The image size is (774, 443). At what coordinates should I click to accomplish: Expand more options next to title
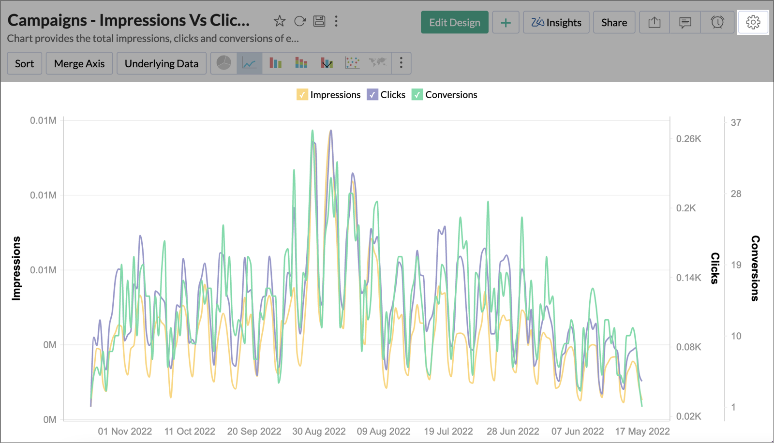336,21
